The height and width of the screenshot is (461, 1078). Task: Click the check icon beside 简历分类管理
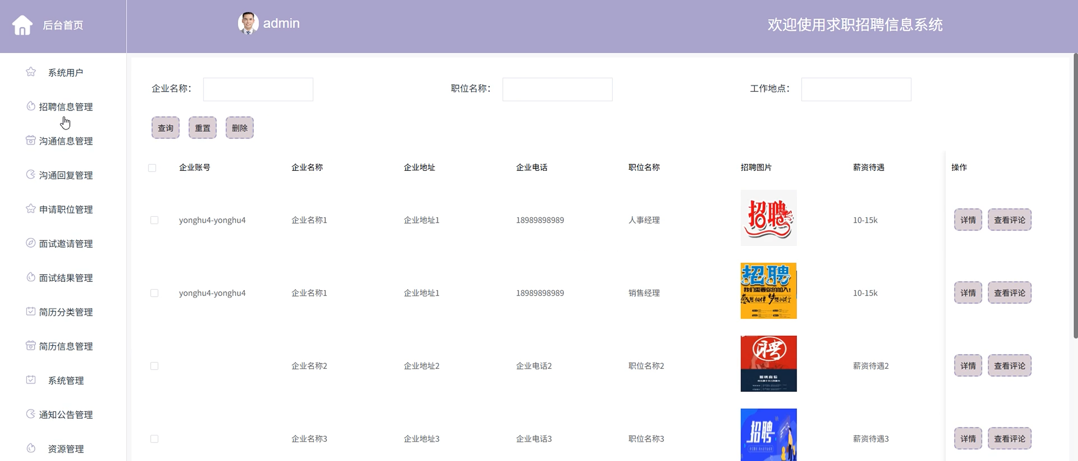31,311
